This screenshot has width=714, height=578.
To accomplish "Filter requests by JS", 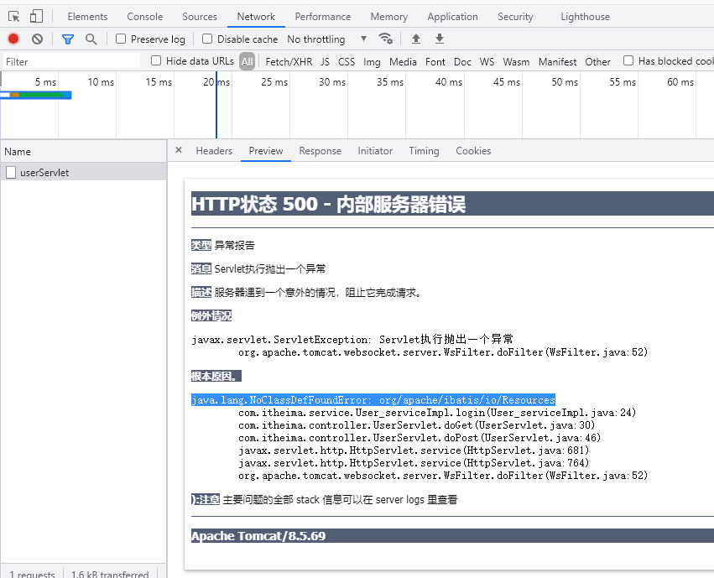I will point(325,61).
